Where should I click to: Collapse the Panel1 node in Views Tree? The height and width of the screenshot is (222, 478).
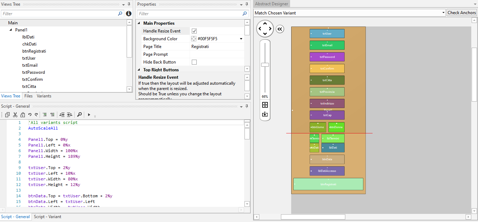click(x=10, y=30)
